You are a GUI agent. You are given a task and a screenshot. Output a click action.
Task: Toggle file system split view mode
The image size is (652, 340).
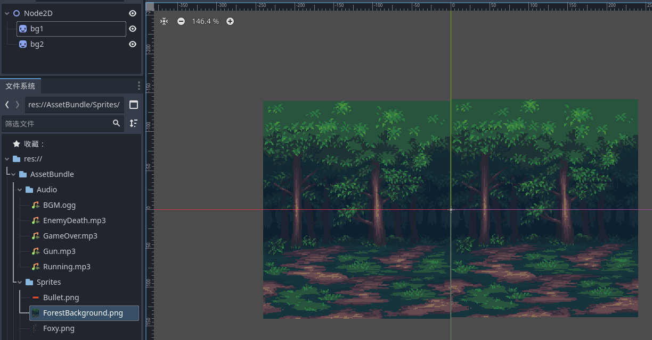point(134,105)
